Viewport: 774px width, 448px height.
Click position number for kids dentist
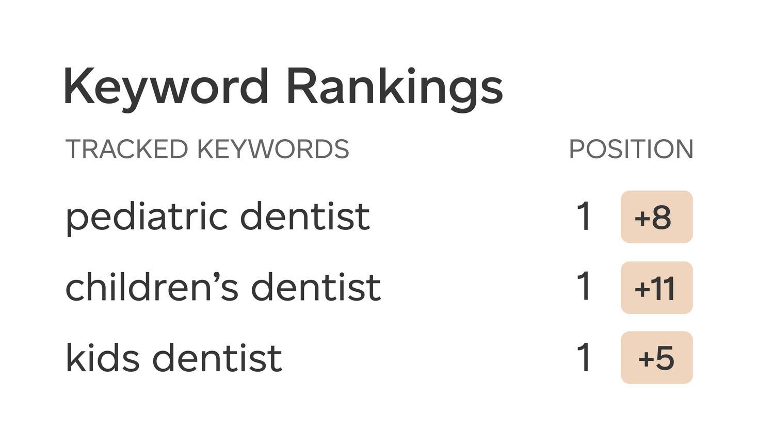(x=584, y=358)
